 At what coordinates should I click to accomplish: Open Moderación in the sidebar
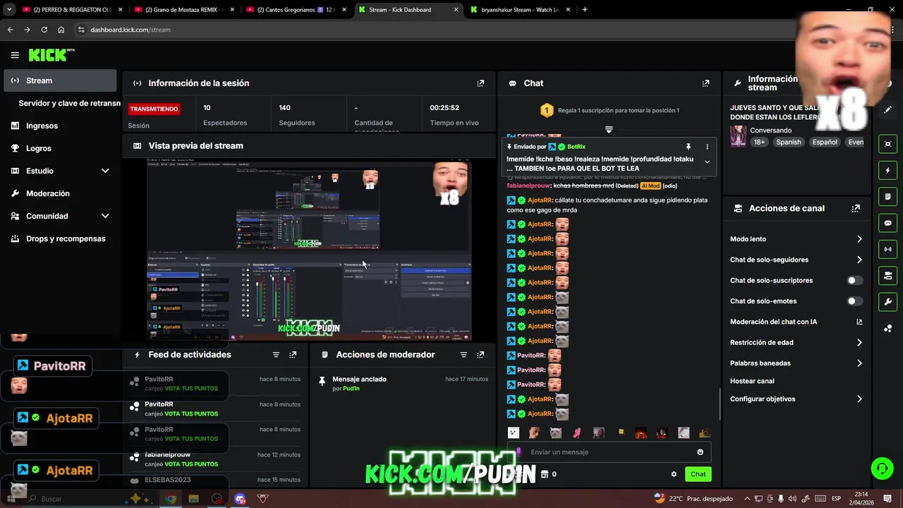[x=60, y=193]
